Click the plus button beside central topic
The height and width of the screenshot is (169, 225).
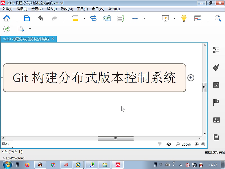click(191, 78)
